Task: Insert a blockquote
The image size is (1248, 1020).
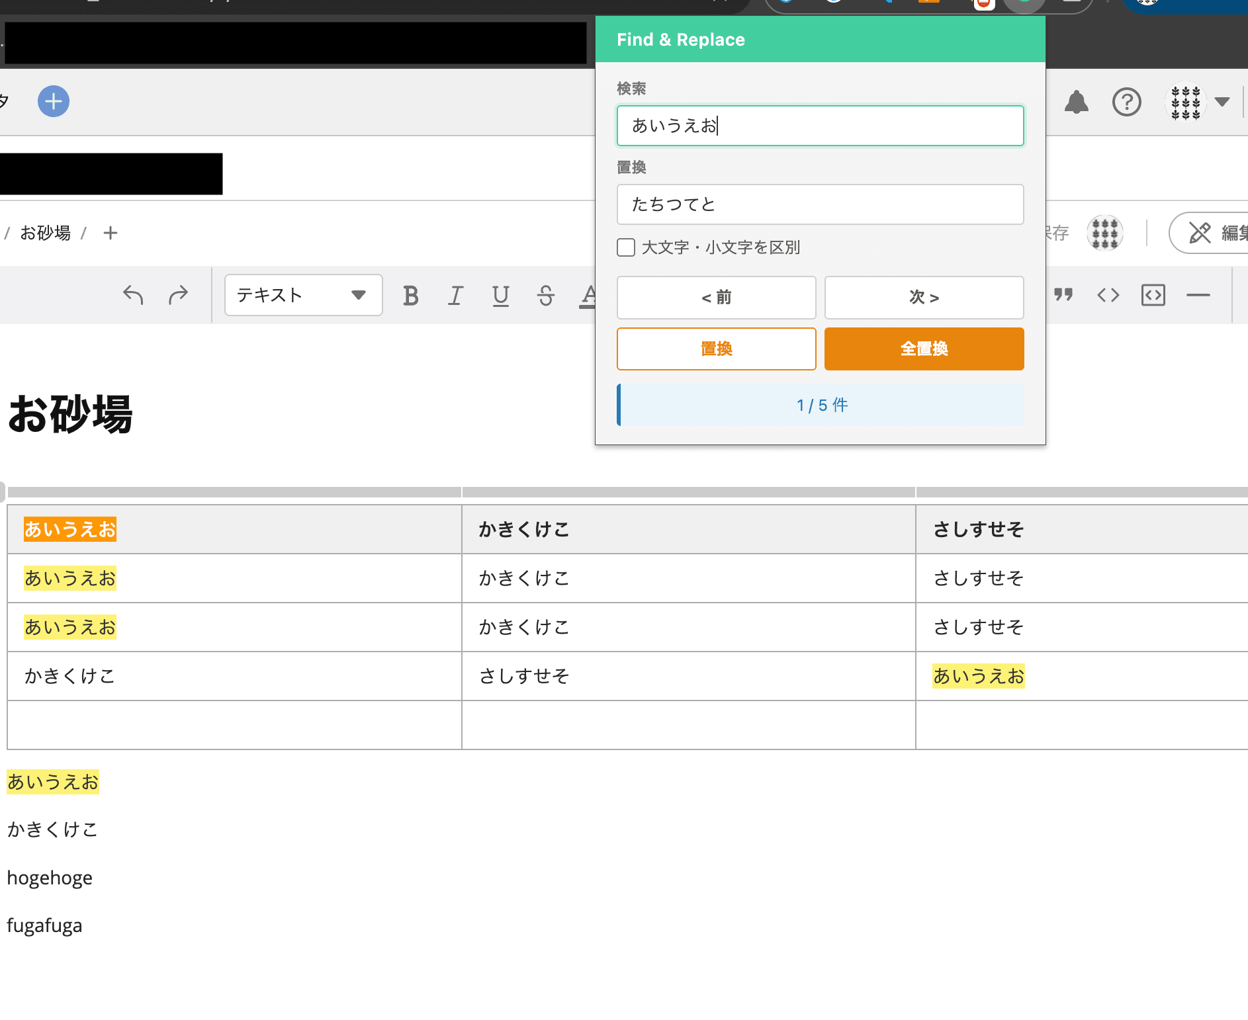Action: (1064, 296)
